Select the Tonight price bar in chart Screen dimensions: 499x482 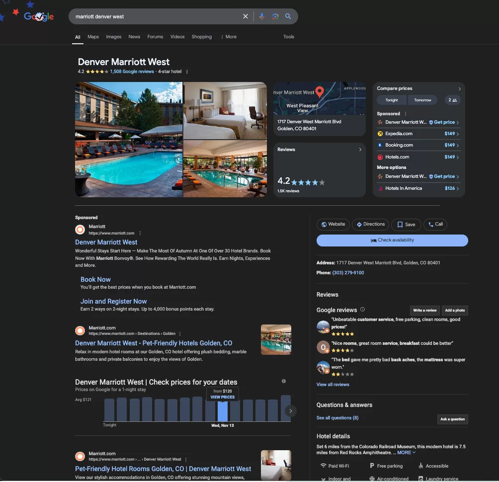coord(109,410)
